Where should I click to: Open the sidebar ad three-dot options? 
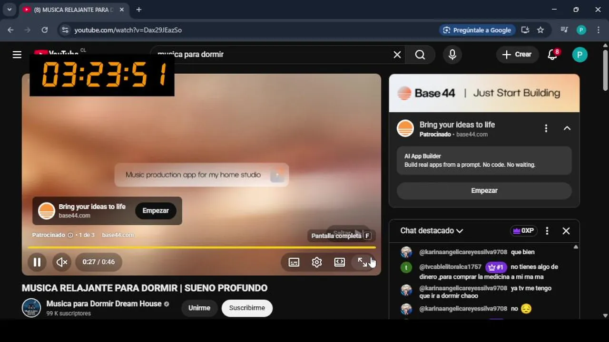pyautogui.click(x=546, y=128)
